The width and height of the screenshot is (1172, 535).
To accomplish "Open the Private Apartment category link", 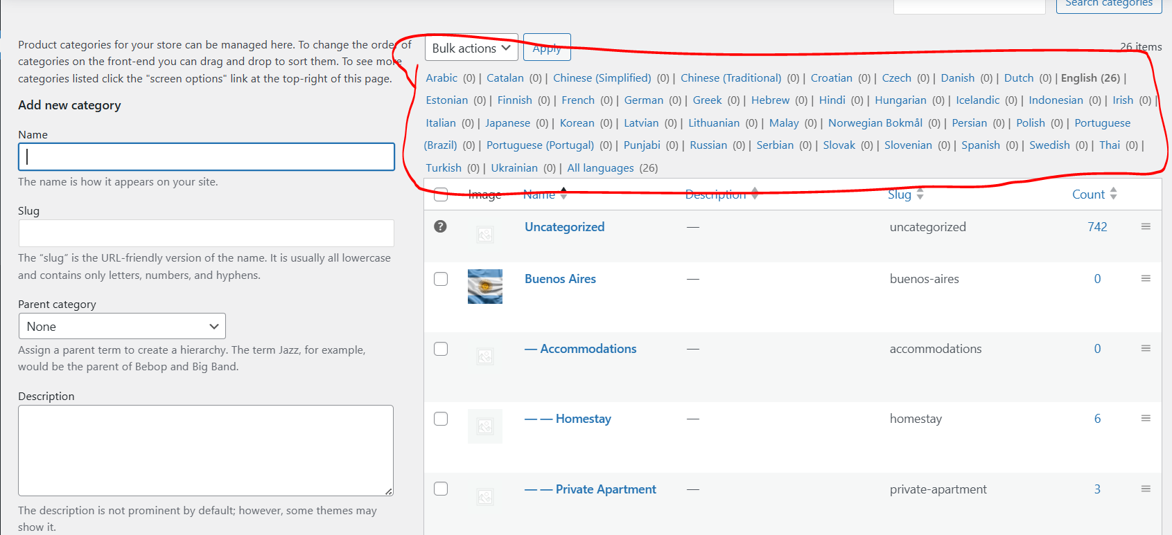I will [x=606, y=489].
